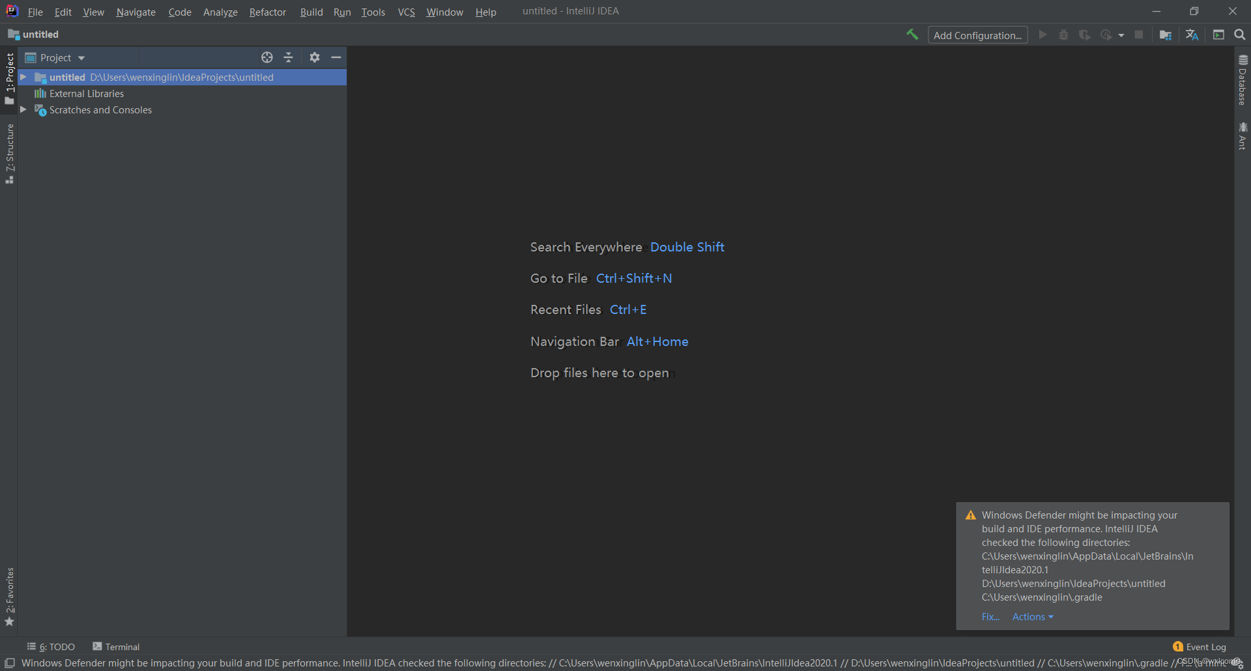Viewport: 1251px width, 671px height.
Task: Open the Window menu
Action: click(444, 12)
